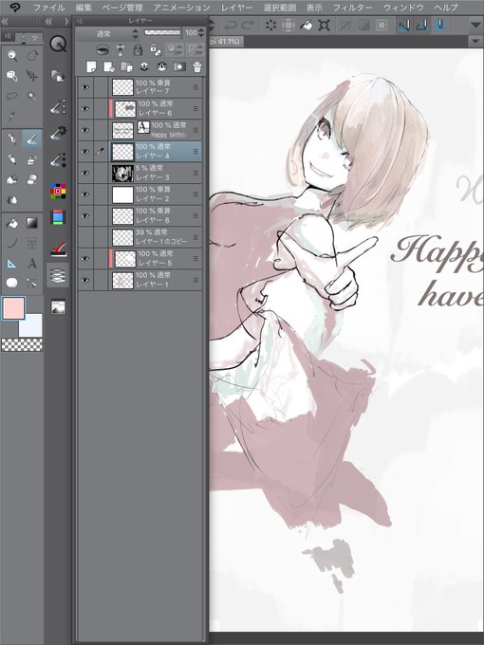Select the Lasso selection tool
The image size is (484, 645).
click(12, 96)
